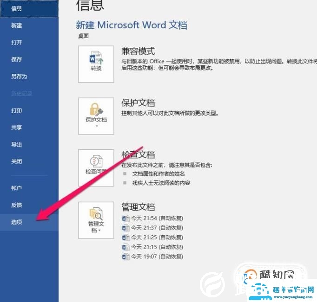Click the 保护文档 lock and key icon
The image size is (317, 302).
click(96, 109)
